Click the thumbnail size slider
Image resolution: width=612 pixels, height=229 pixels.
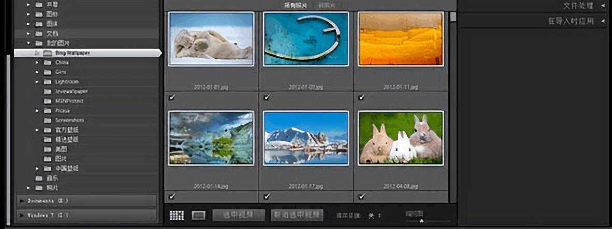[x=421, y=220]
